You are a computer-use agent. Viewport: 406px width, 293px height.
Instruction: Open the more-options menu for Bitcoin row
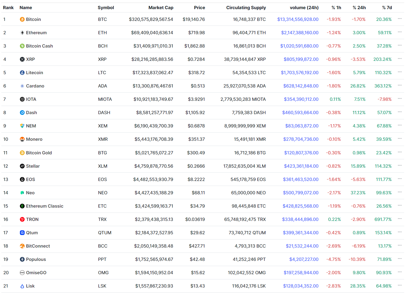coord(399,19)
